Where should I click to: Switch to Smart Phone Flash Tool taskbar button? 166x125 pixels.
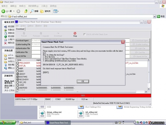58,123
